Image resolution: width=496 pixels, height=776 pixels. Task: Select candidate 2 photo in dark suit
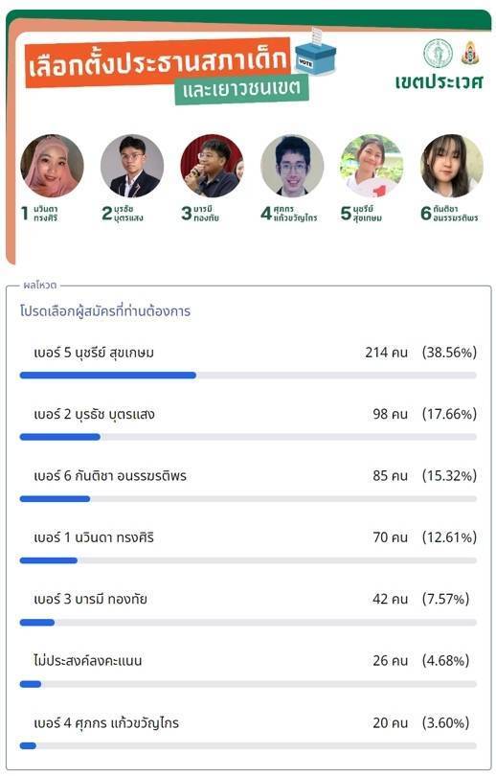coord(132,166)
